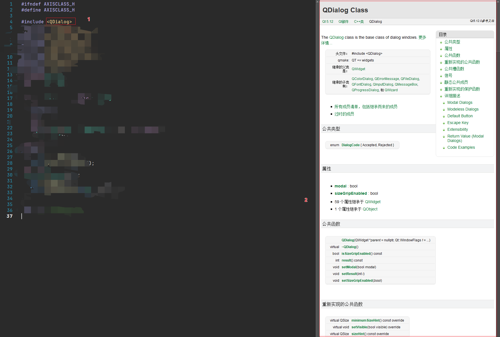Open the setResult function link
This screenshot has height=337, width=500.
click(350, 274)
